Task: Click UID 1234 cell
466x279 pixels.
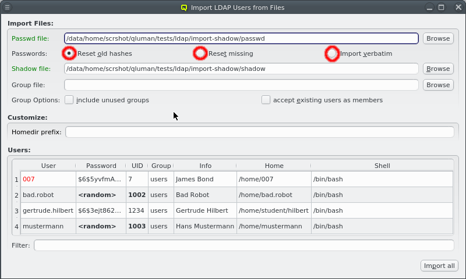Action: 137,210
